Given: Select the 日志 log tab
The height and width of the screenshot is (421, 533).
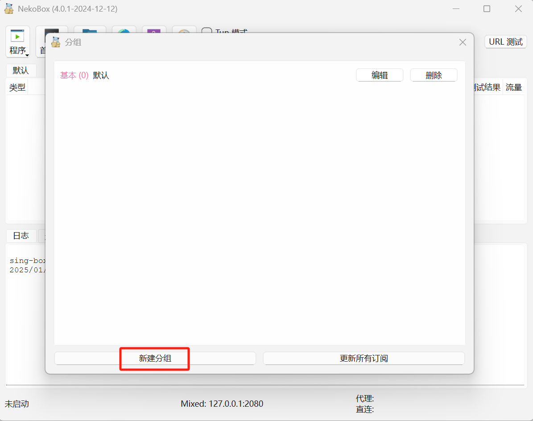Looking at the screenshot, I should click(x=21, y=236).
